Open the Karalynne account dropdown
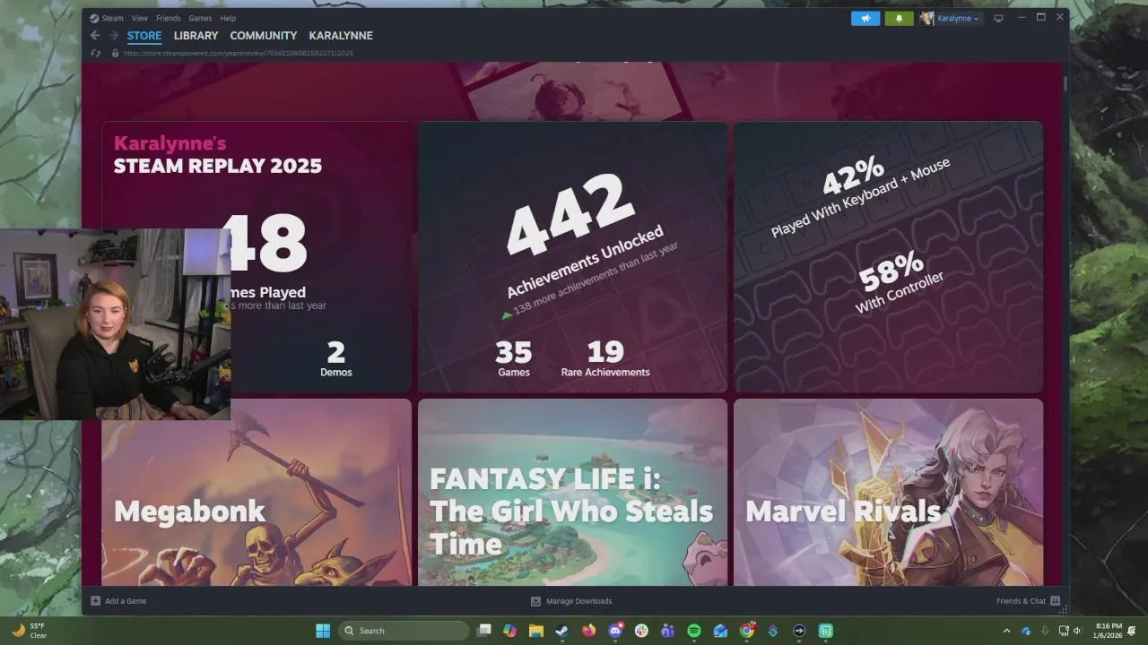 pyautogui.click(x=960, y=18)
